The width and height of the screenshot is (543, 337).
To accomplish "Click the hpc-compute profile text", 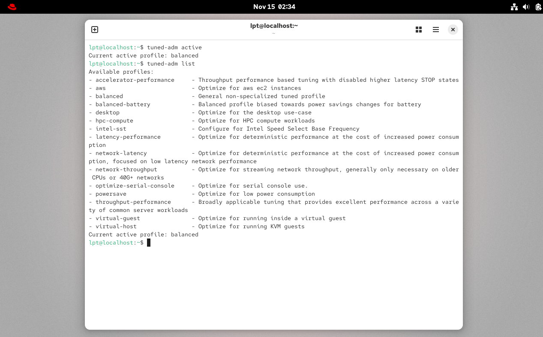I will [113, 120].
